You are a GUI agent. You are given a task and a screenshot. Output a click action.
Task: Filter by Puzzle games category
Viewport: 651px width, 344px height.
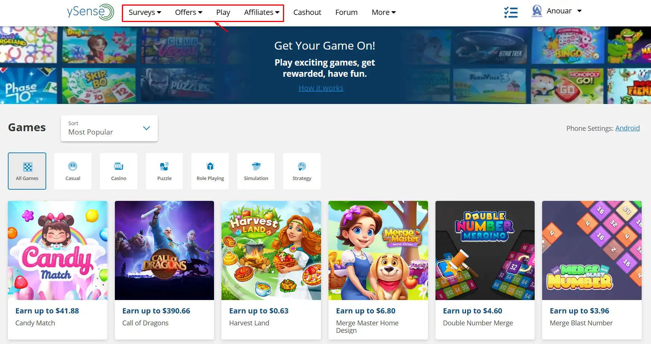164,171
